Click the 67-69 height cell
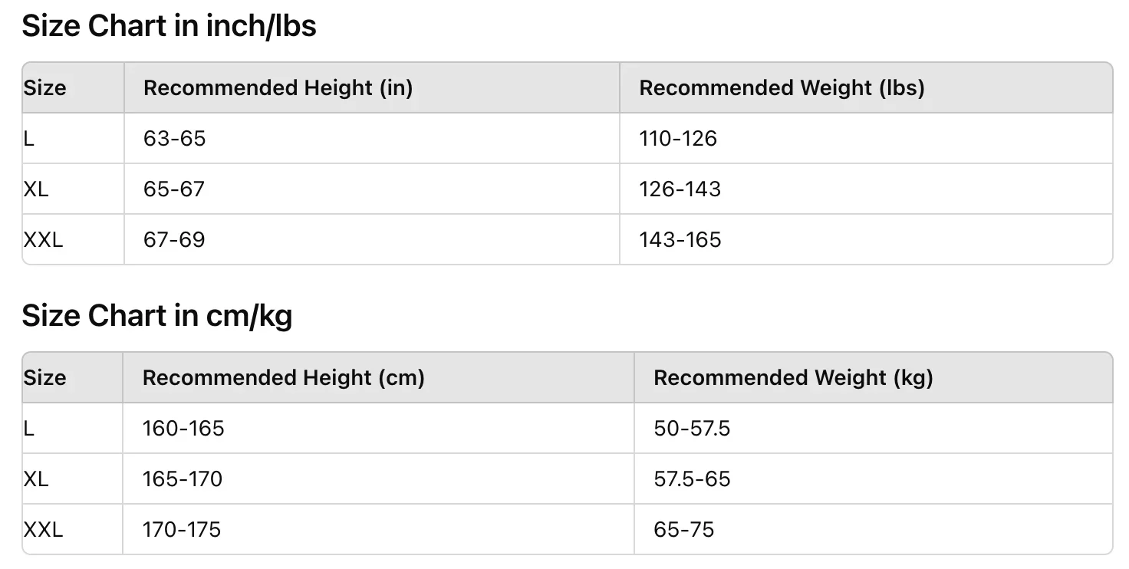Viewport: 1129px width, 569px height. coord(174,240)
